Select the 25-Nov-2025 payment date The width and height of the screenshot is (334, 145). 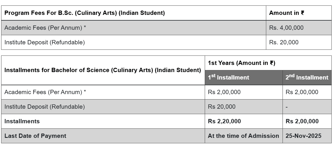303,136
